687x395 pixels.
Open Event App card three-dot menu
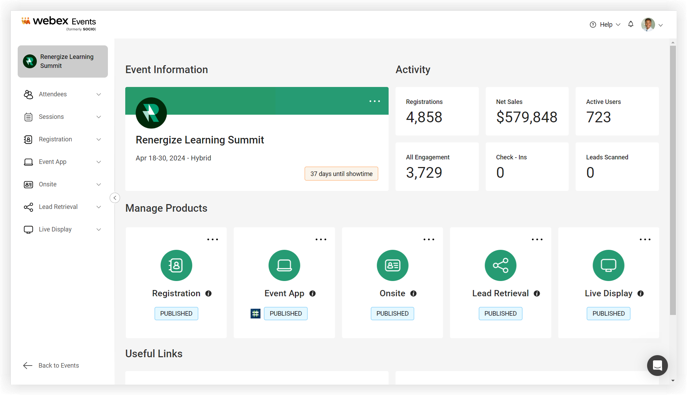point(321,239)
